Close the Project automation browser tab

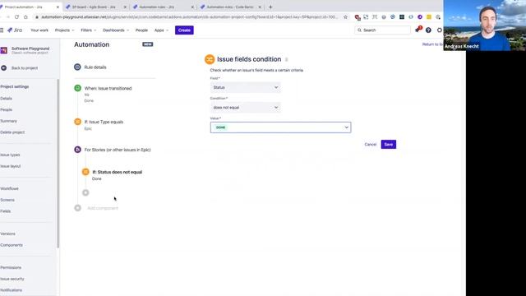coord(58,7)
